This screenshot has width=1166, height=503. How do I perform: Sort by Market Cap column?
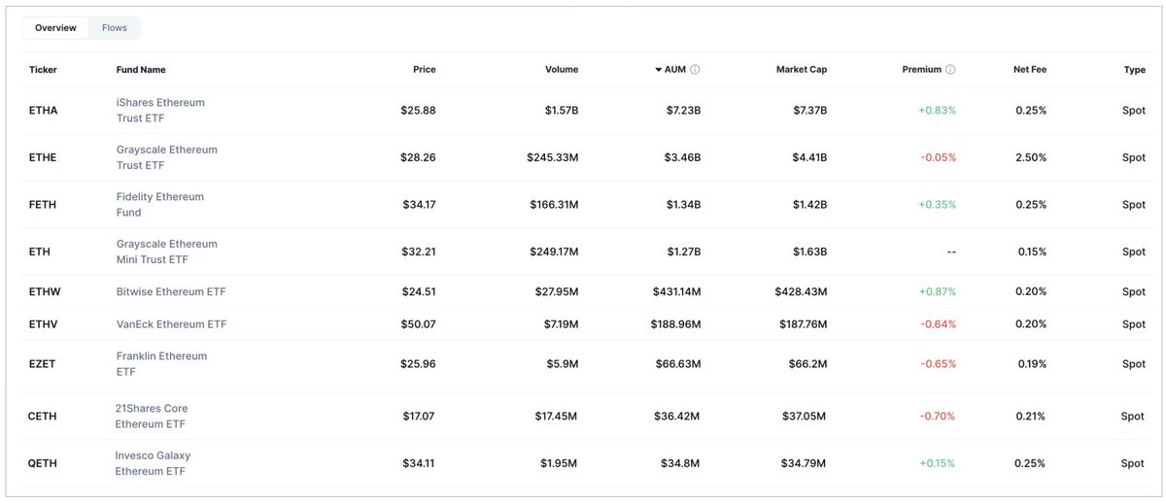click(802, 70)
